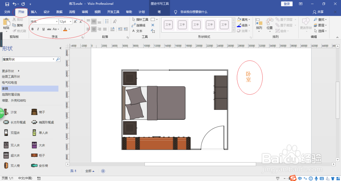Switch to the Review (审阅) tab
Image resolution: width=341 pixels, height=181 pixels.
[85, 12]
